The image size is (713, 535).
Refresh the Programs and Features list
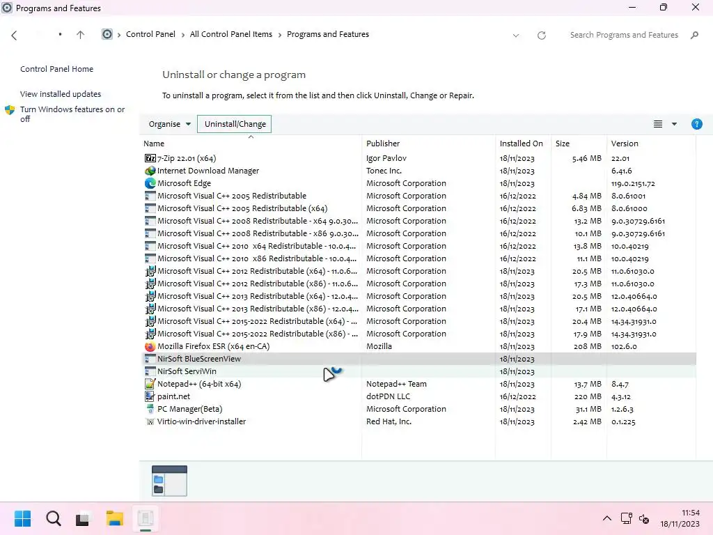542,36
